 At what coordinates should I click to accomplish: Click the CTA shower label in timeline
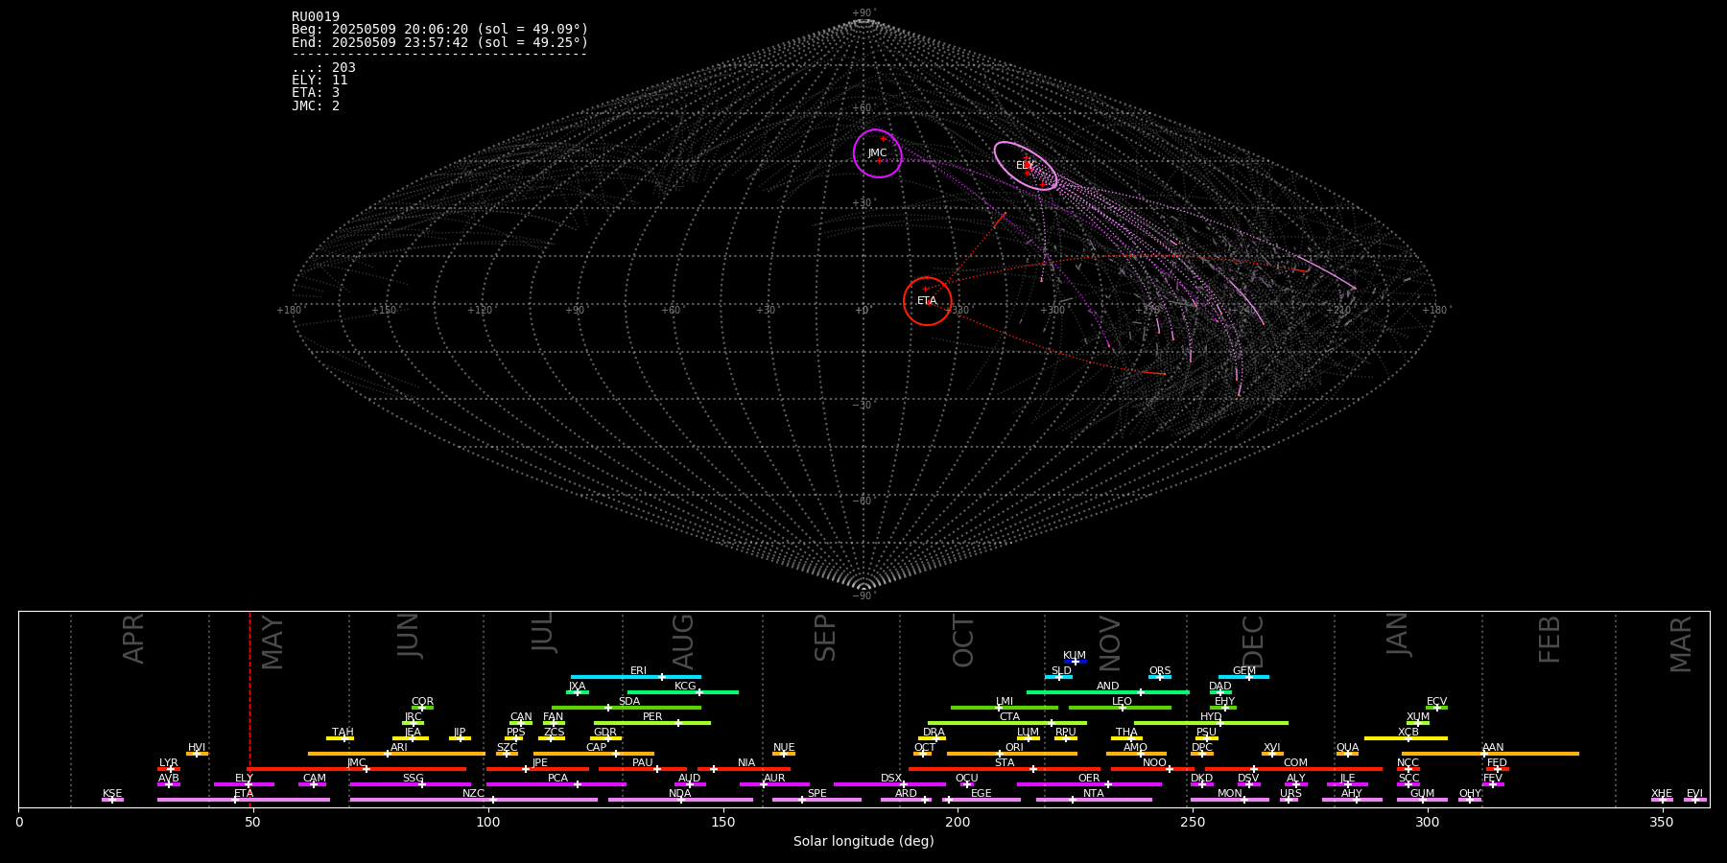point(1009,717)
